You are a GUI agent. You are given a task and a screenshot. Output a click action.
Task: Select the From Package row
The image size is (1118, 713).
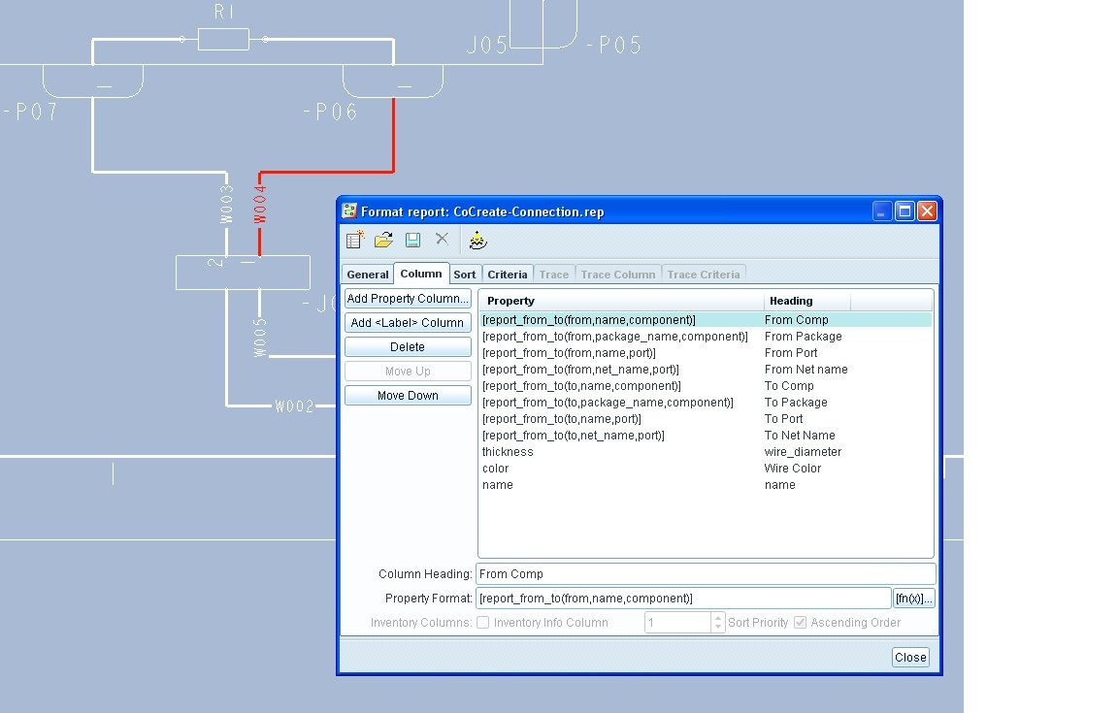pos(706,337)
